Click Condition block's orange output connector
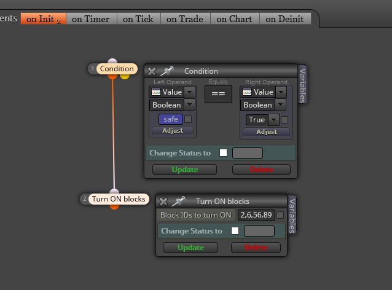 (x=112, y=76)
